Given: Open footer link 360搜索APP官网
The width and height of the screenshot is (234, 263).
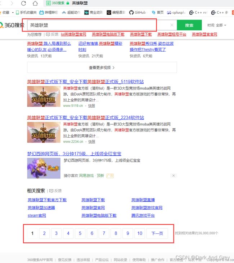Looking at the screenshot, I should (40, 260).
